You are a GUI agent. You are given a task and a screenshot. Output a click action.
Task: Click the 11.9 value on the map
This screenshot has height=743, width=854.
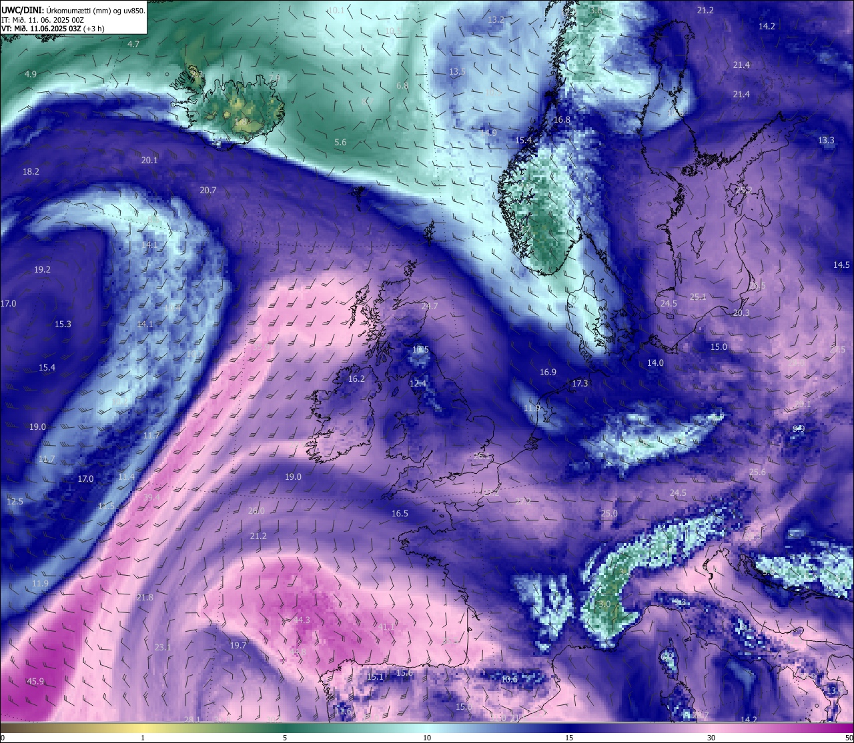click(x=40, y=583)
